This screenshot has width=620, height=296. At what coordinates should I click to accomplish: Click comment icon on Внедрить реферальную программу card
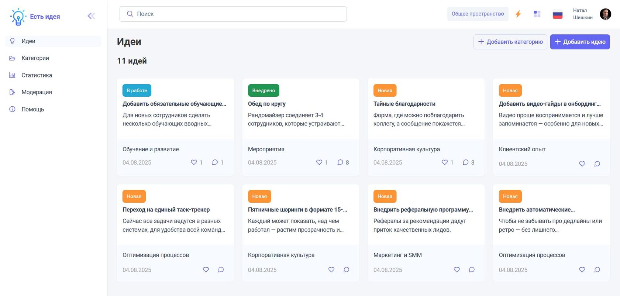point(472,270)
